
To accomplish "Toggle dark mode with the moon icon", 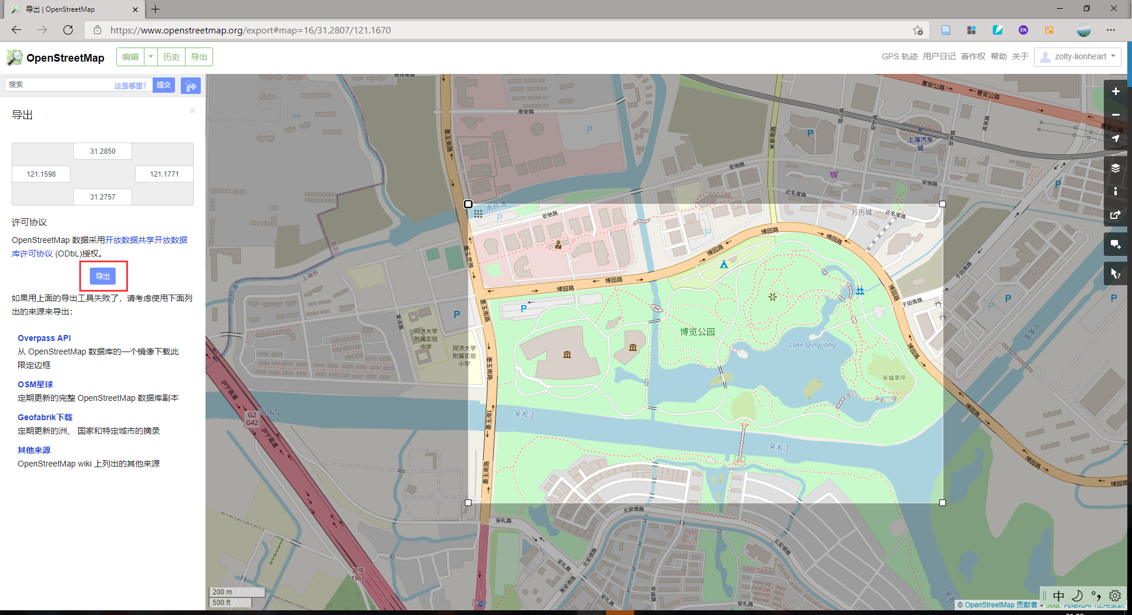I will coord(1077,596).
